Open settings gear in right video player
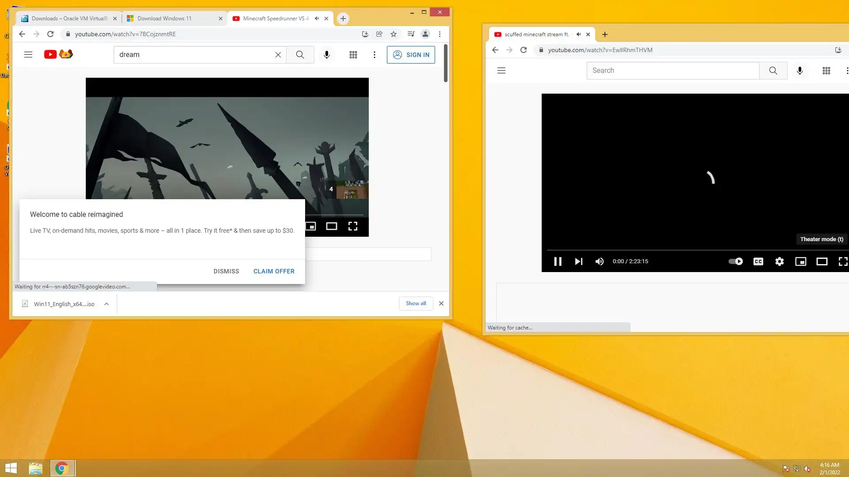This screenshot has height=477, width=849. click(779, 261)
